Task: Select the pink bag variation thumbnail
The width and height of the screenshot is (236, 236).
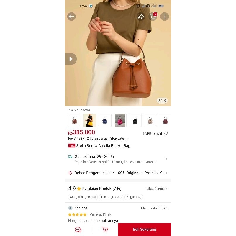Action: [x=120, y=120]
